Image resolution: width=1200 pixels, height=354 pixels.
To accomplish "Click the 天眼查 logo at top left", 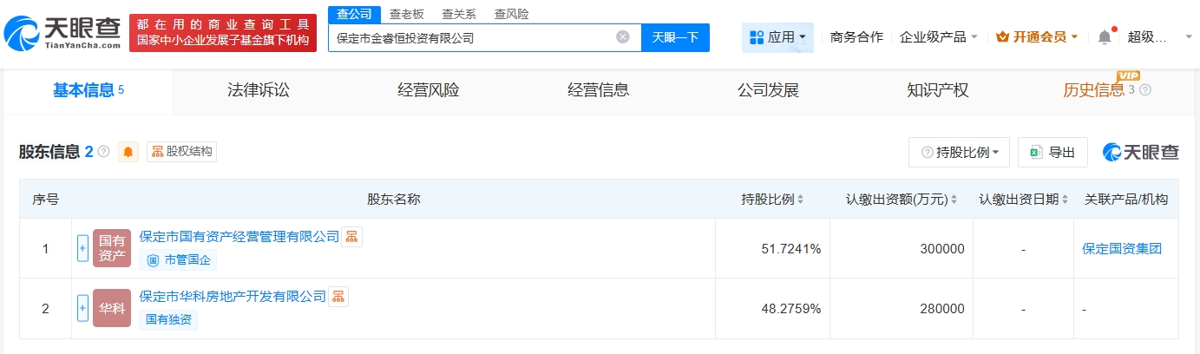I will point(61,33).
